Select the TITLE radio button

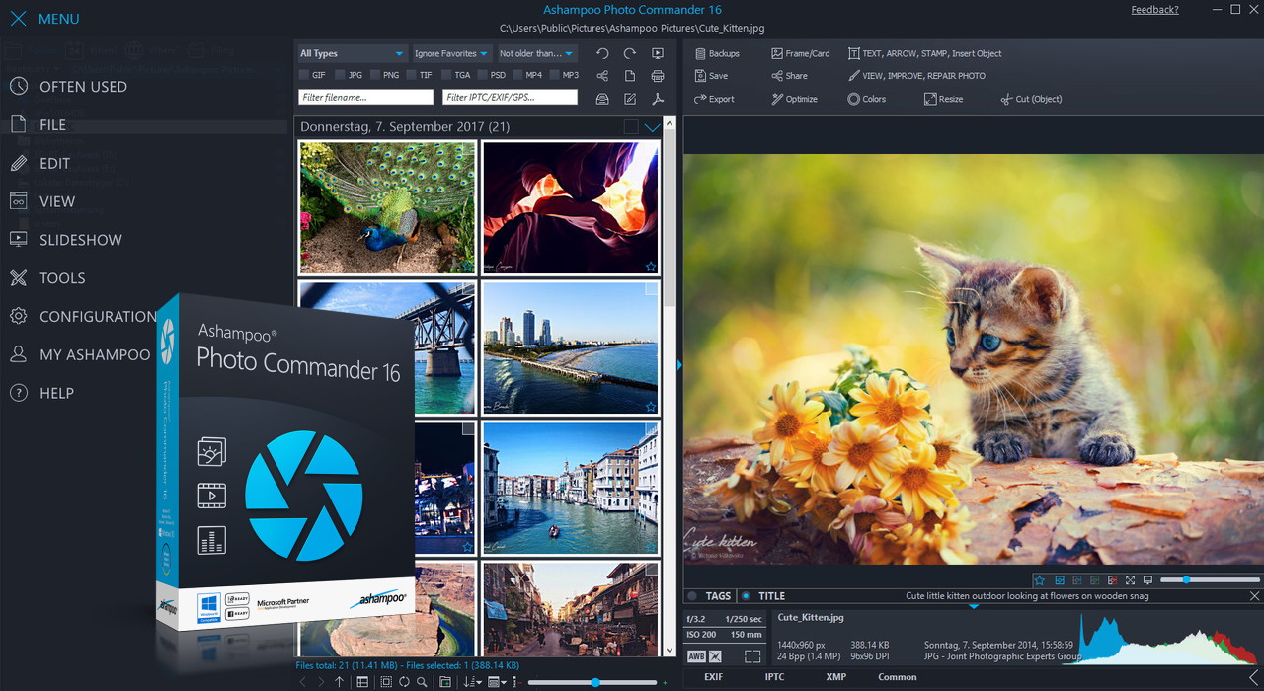746,596
